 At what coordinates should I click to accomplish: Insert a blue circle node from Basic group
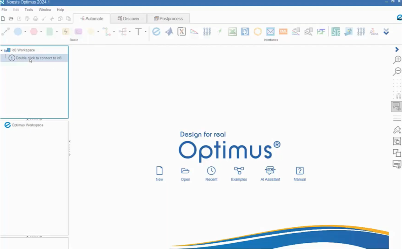coord(18,31)
